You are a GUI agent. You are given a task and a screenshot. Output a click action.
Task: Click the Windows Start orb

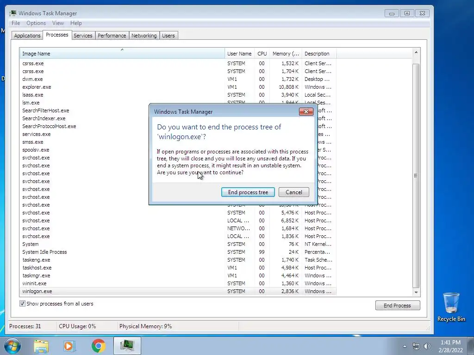pos(12,346)
